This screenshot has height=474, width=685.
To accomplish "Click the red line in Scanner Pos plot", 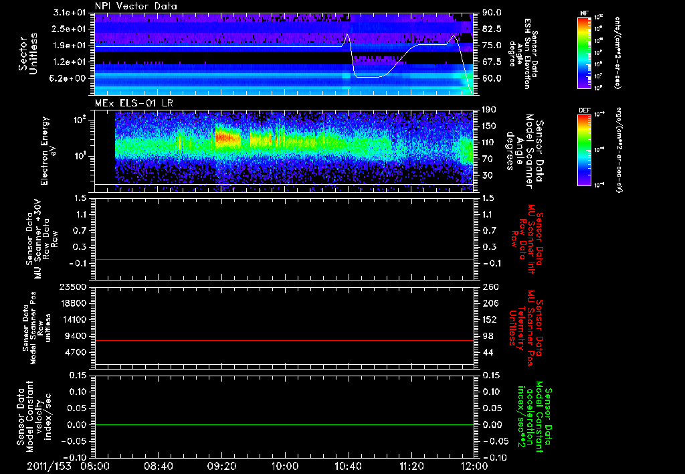I will tap(284, 340).
